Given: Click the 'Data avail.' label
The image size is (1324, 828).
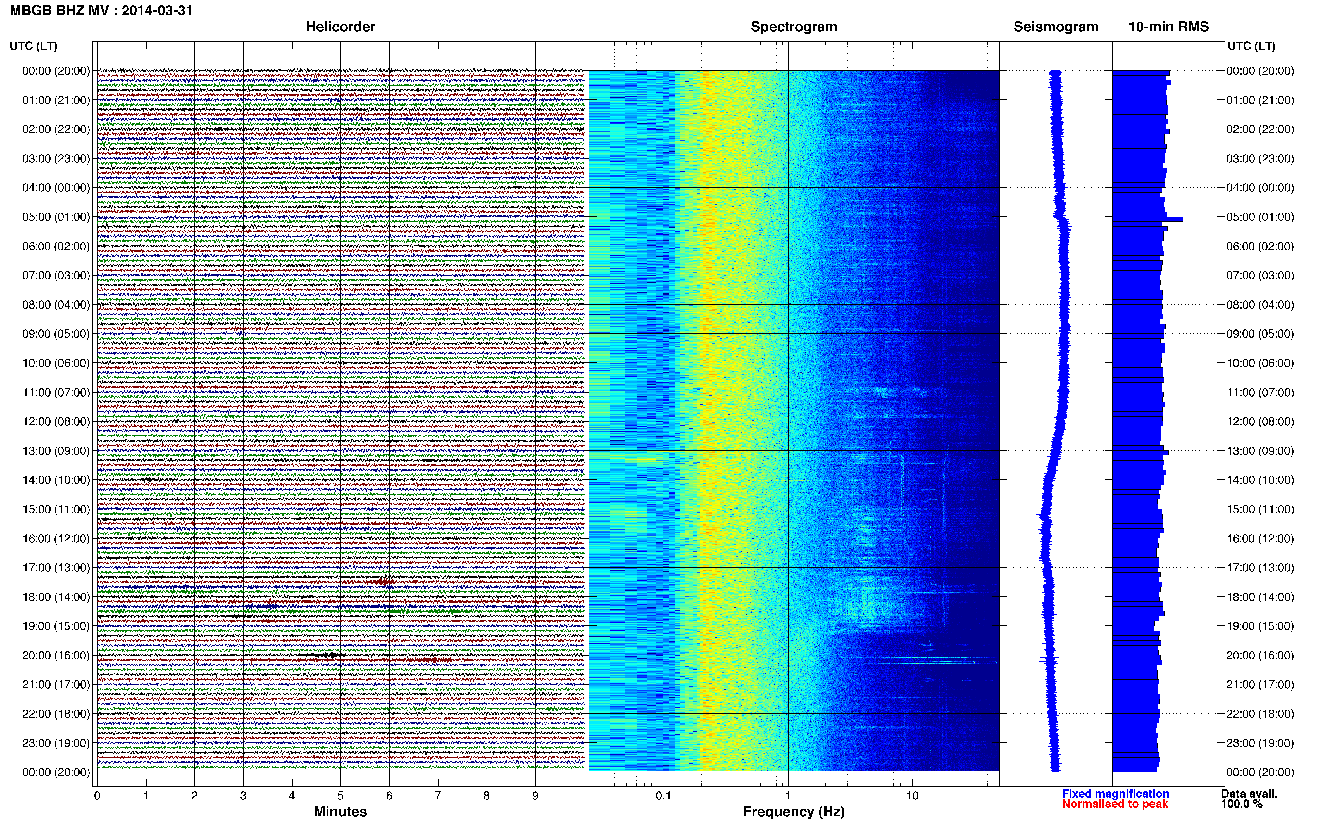Looking at the screenshot, I should 1249,794.
